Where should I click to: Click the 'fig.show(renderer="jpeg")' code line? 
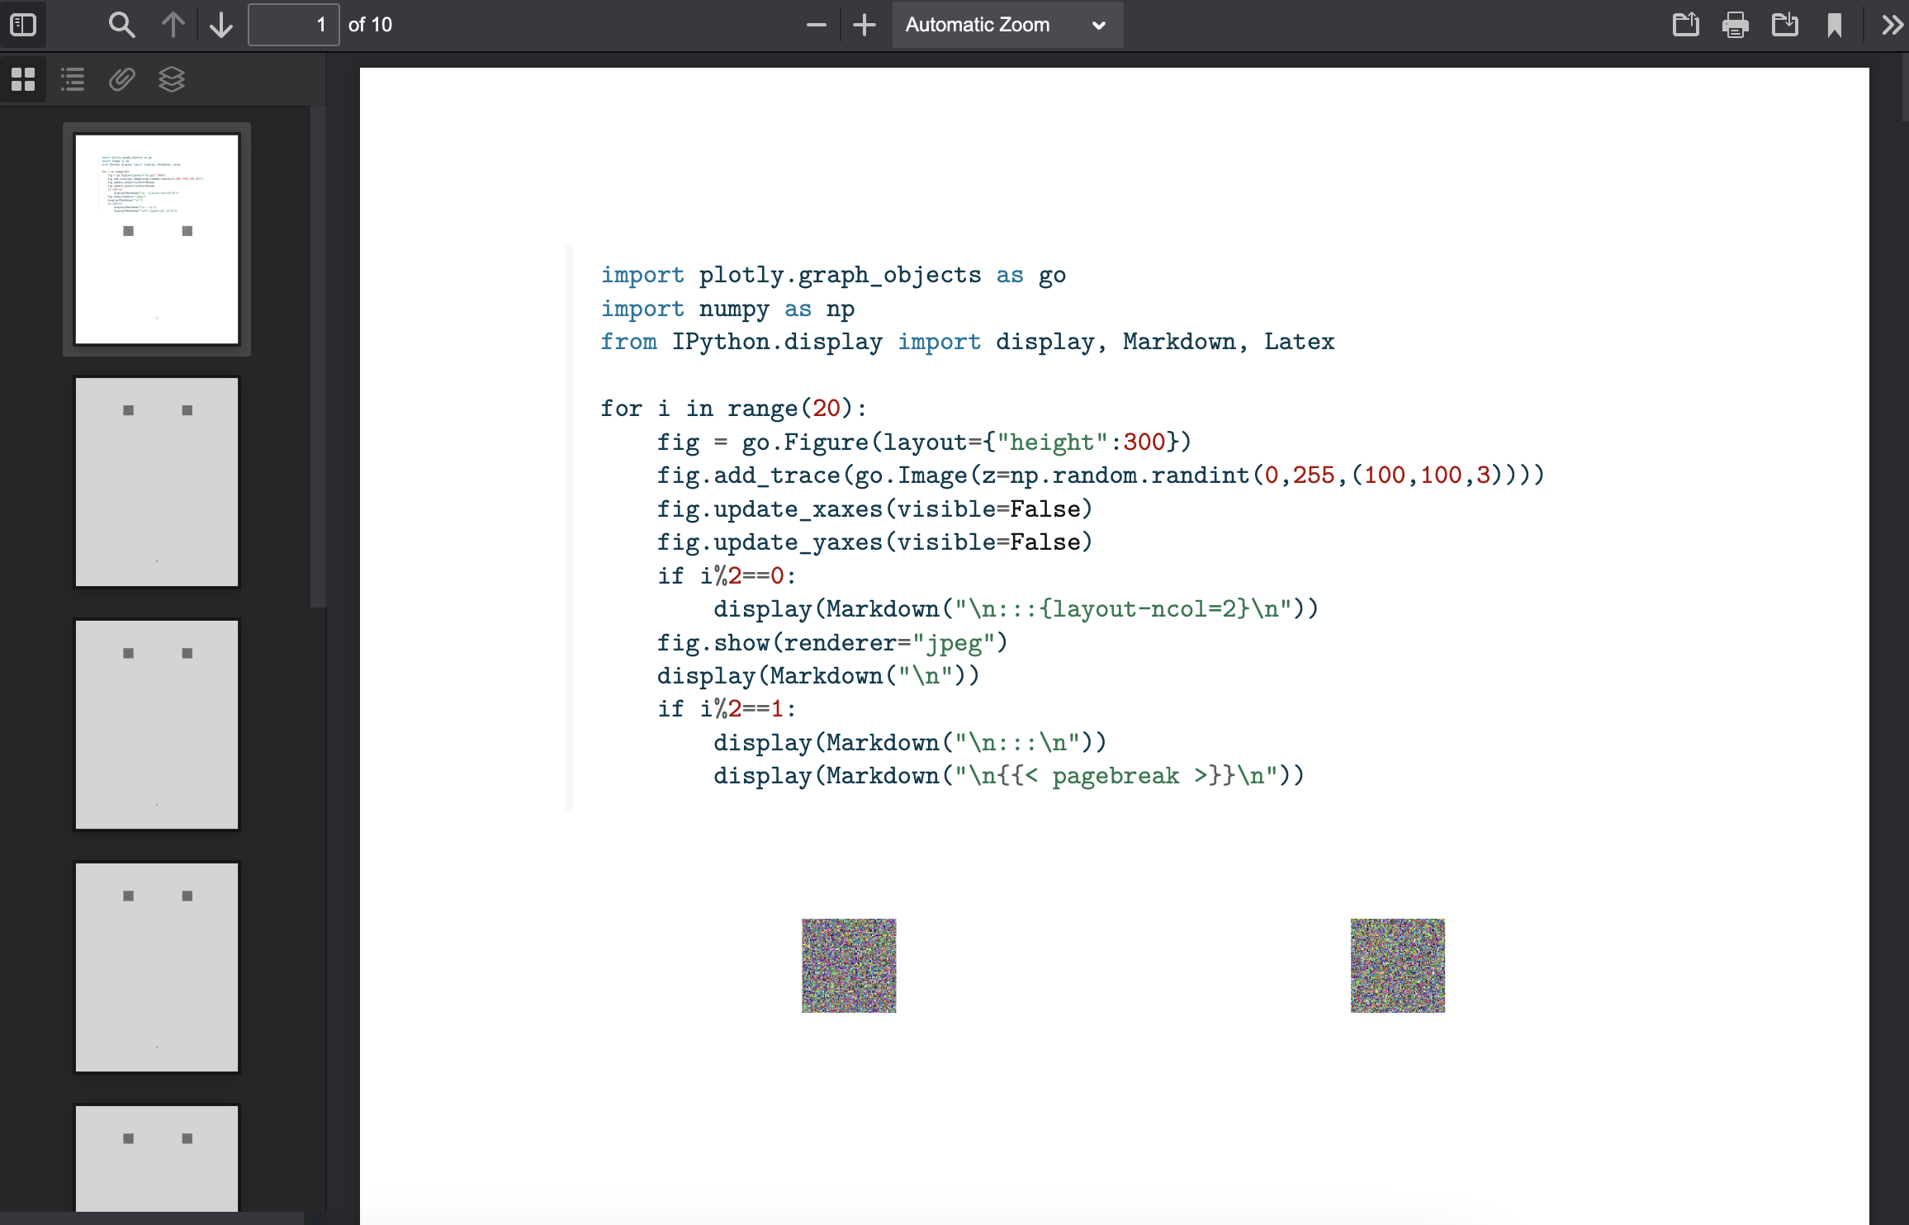(832, 642)
